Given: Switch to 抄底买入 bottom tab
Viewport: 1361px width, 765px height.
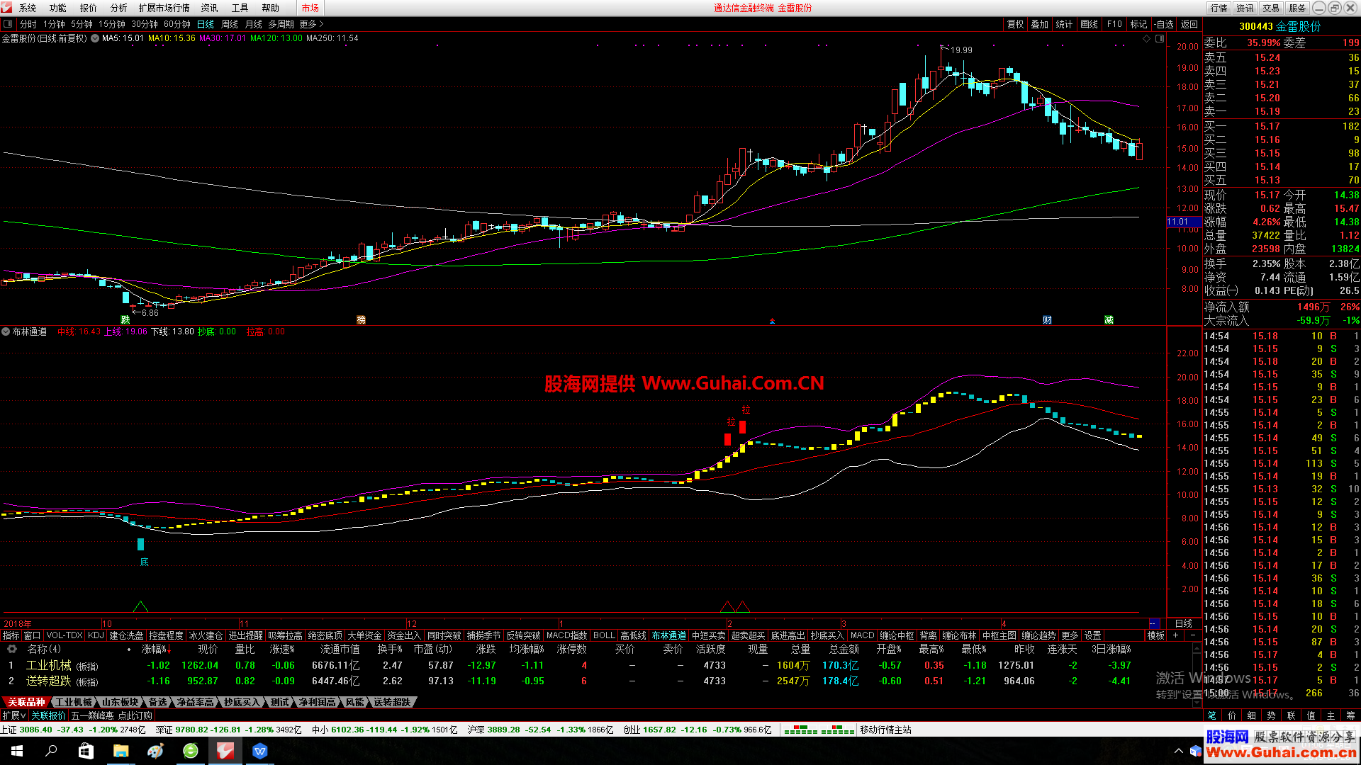Looking at the screenshot, I should 242,702.
